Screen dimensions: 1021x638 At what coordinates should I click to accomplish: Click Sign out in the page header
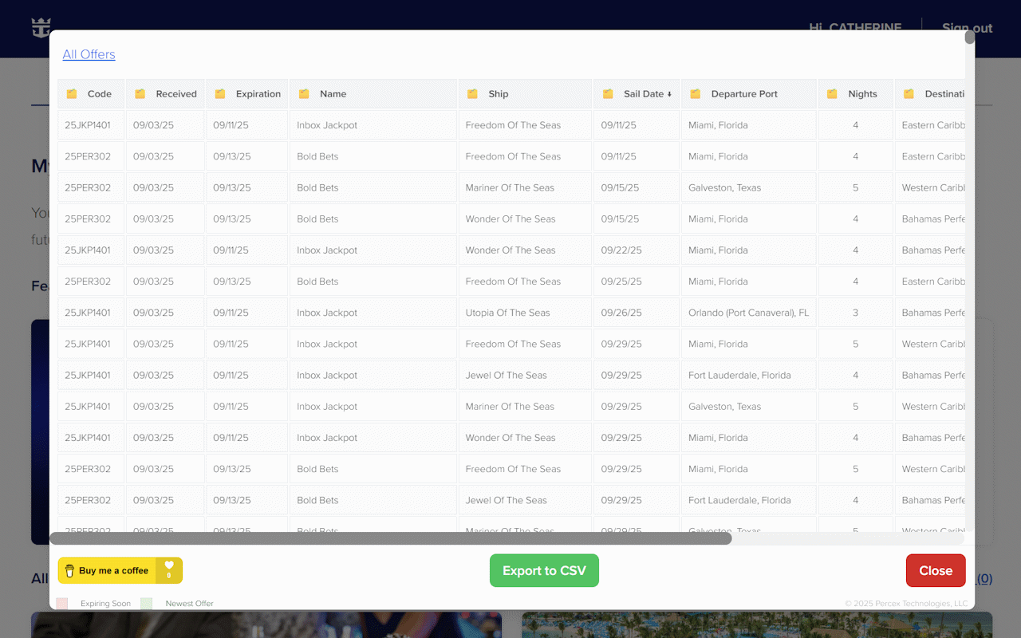click(967, 28)
